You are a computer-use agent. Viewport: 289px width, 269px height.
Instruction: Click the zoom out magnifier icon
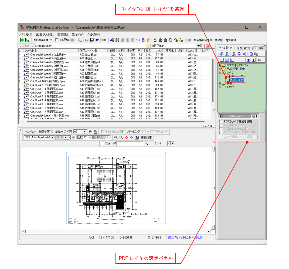[121, 137]
